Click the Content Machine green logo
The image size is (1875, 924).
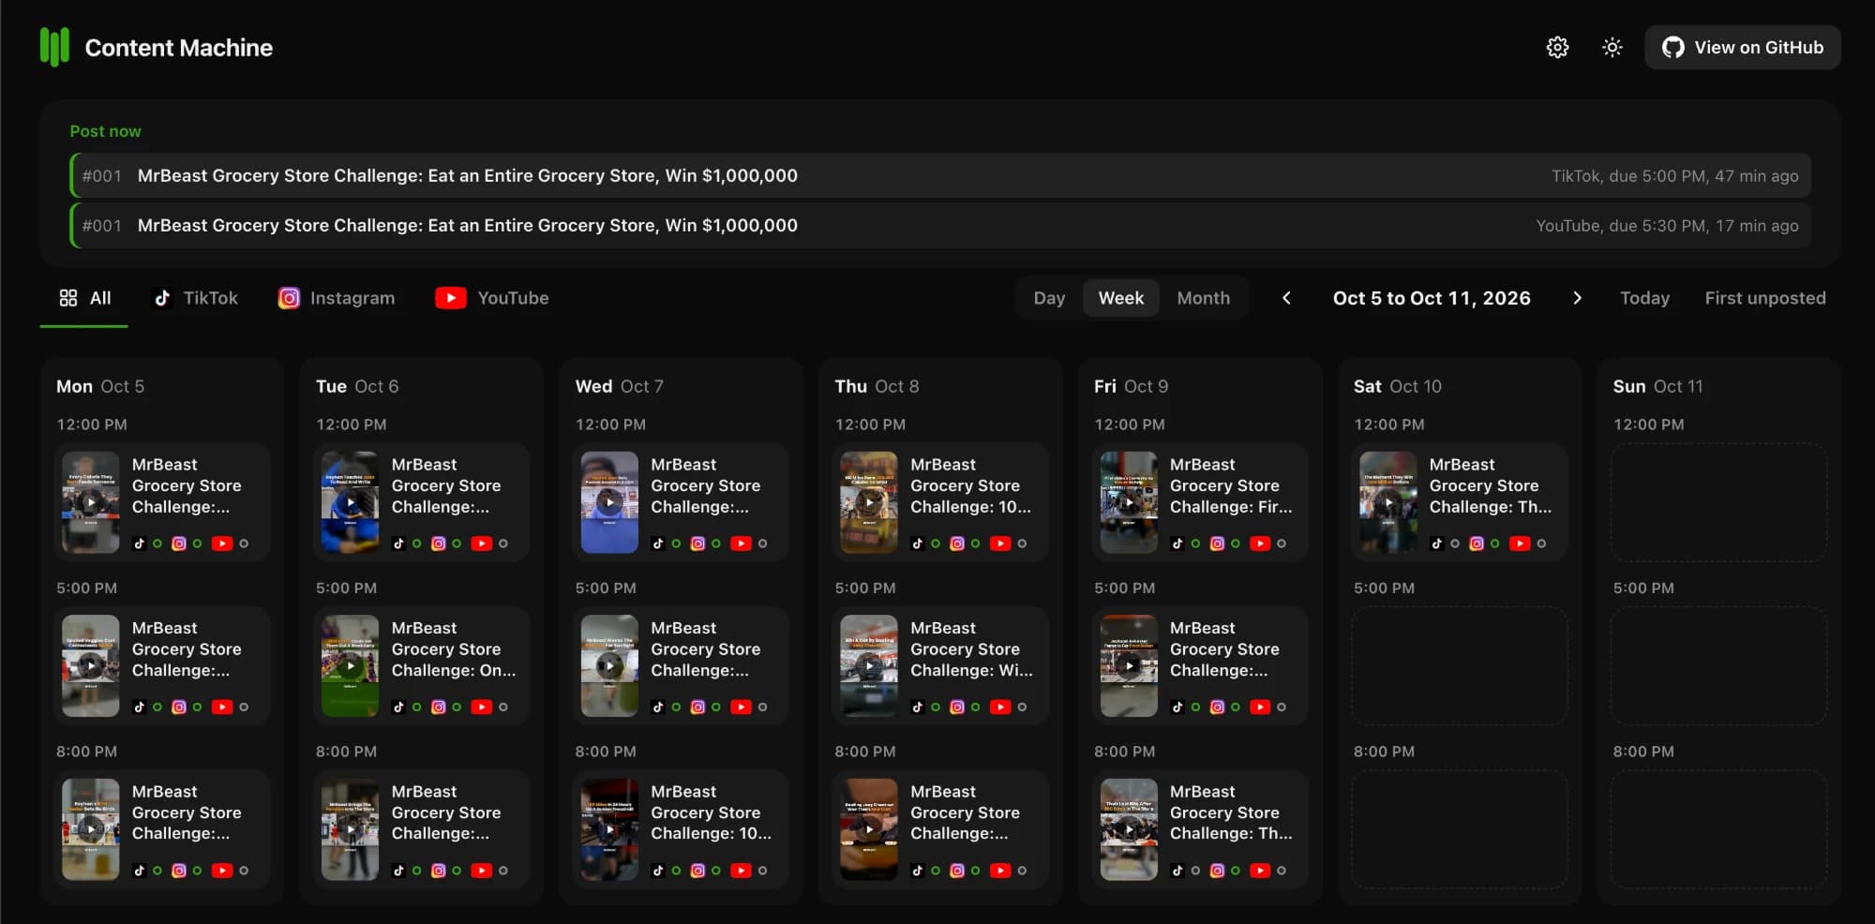(x=54, y=47)
